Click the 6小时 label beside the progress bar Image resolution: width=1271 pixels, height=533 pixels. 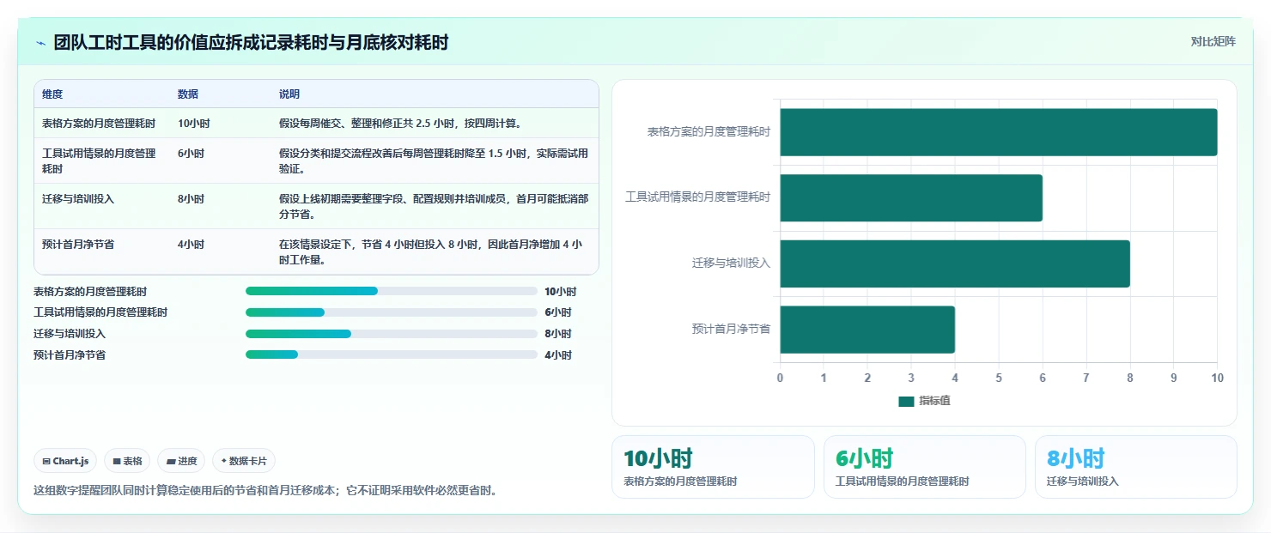(557, 312)
